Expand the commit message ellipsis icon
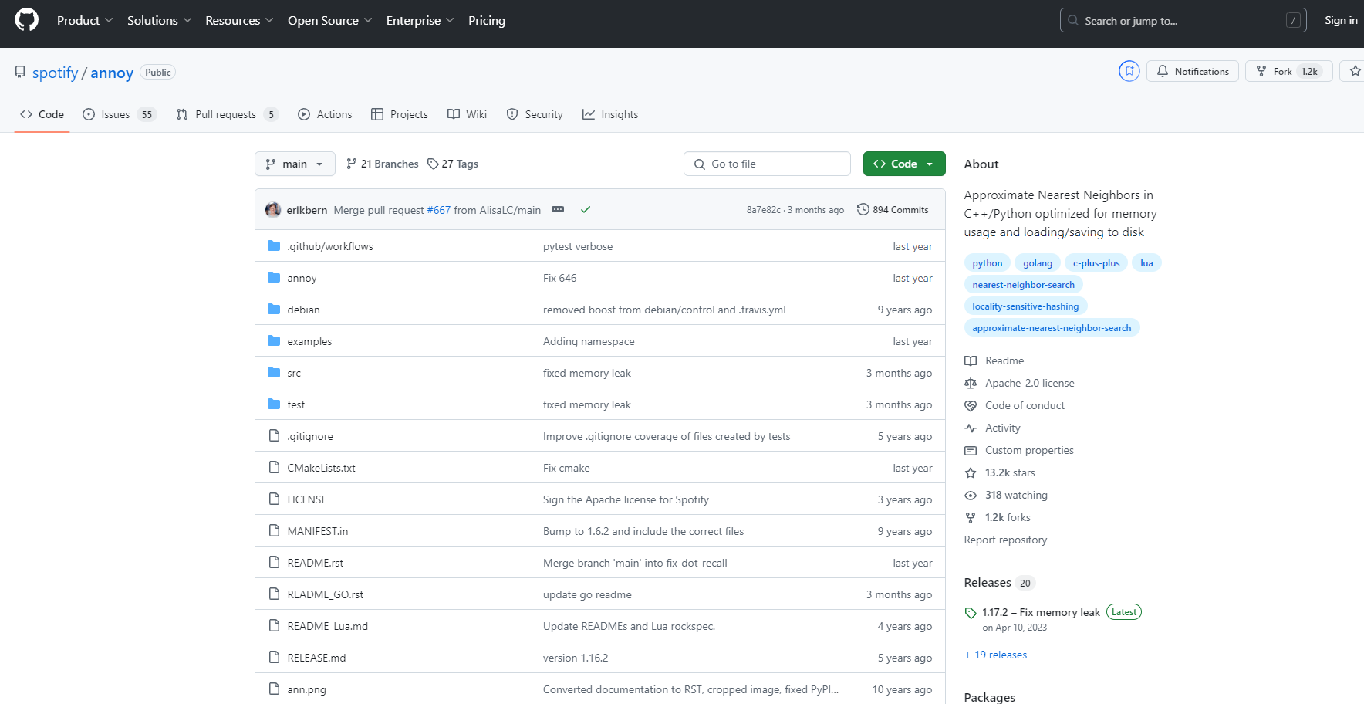This screenshot has height=704, width=1364. tap(558, 209)
